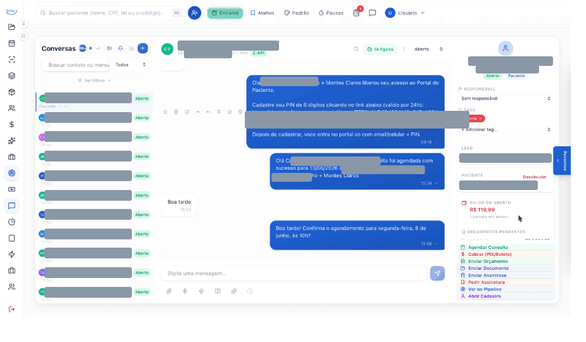Click the bar chart icon in the Conversas header
Viewport: 586px width, 342px height.
point(131,48)
